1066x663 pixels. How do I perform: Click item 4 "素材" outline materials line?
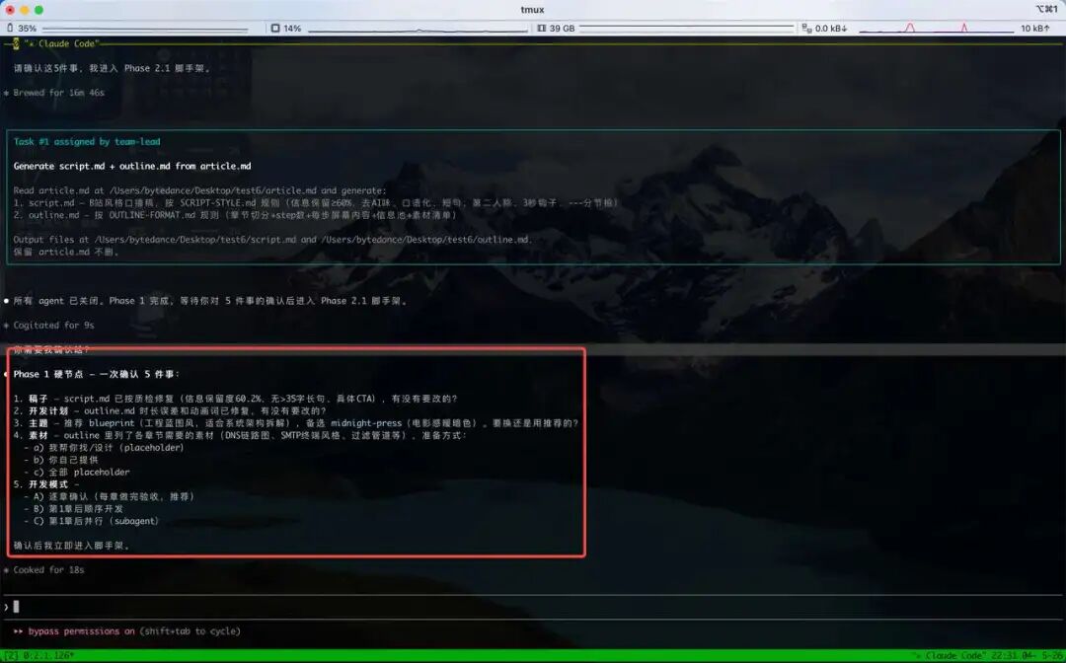tap(240, 435)
